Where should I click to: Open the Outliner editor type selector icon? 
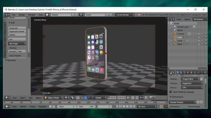click(x=172, y=19)
